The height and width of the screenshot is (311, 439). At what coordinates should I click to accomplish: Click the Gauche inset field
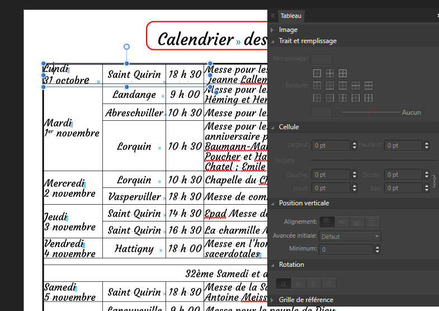(331, 175)
